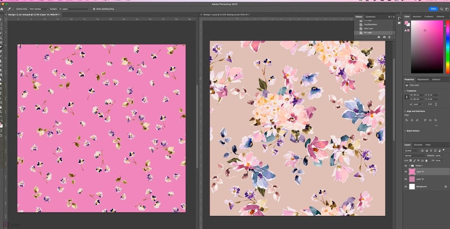
Task: Click the lock position icon in Layers
Action: tap(418, 160)
